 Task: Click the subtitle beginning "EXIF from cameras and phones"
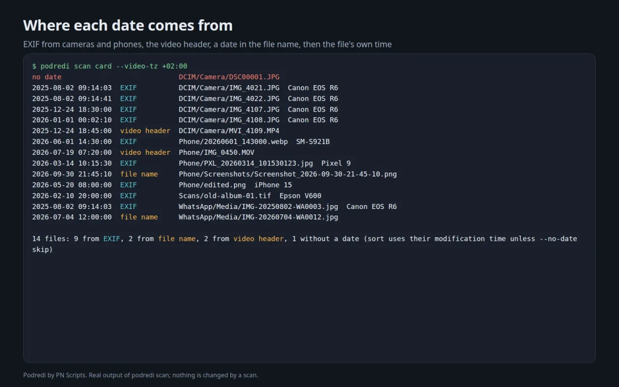(207, 45)
